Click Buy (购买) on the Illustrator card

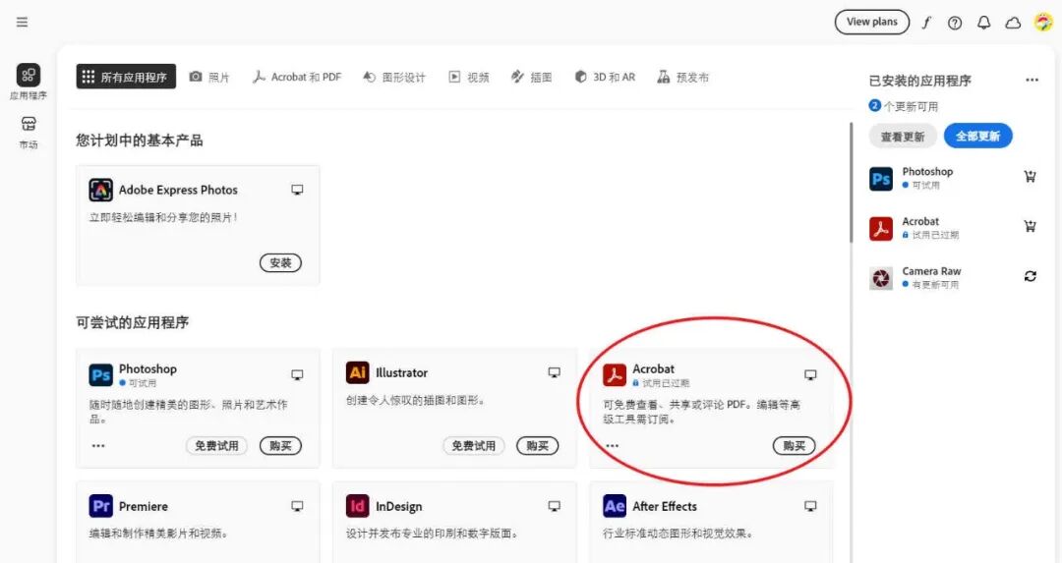click(x=537, y=446)
